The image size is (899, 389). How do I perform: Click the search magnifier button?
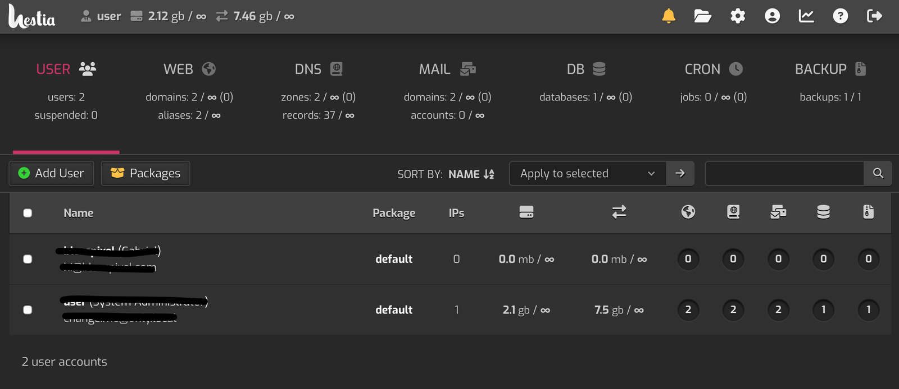[x=878, y=173]
